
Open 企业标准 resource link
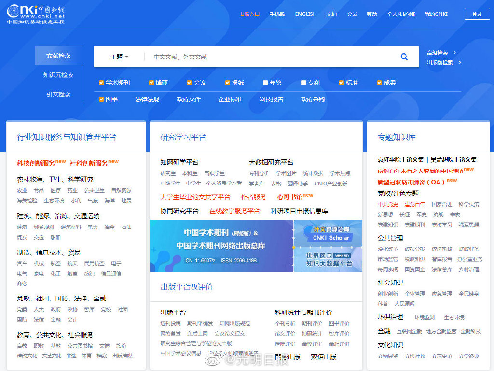[x=230, y=100]
